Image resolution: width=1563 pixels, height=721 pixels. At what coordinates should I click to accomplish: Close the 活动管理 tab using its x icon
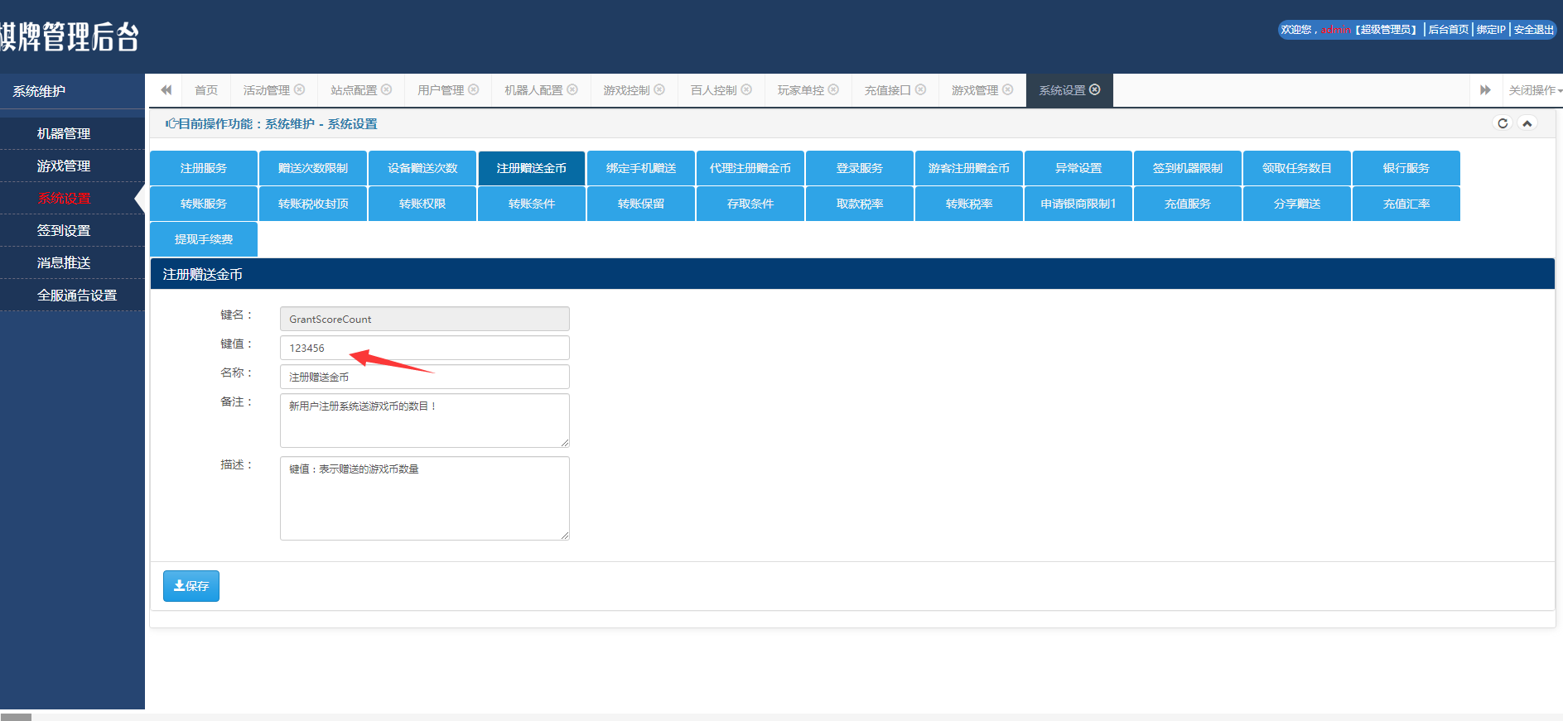(300, 89)
